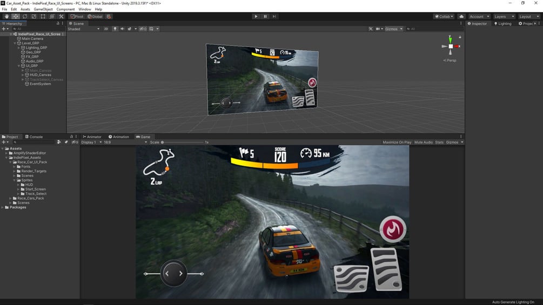
Task: Toggle Scene grid visibility icon
Action: tap(152, 29)
